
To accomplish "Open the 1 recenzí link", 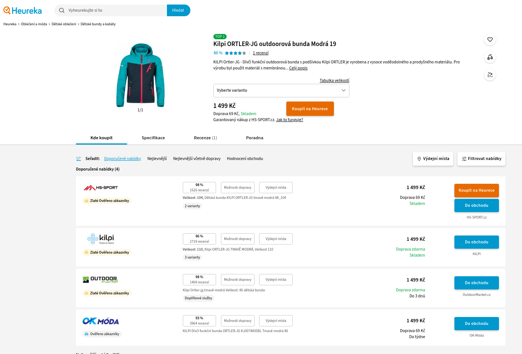I will click(261, 53).
